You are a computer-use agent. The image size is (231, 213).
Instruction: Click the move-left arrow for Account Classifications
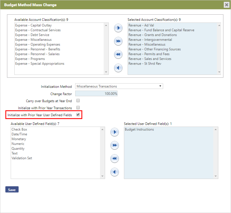118,68
